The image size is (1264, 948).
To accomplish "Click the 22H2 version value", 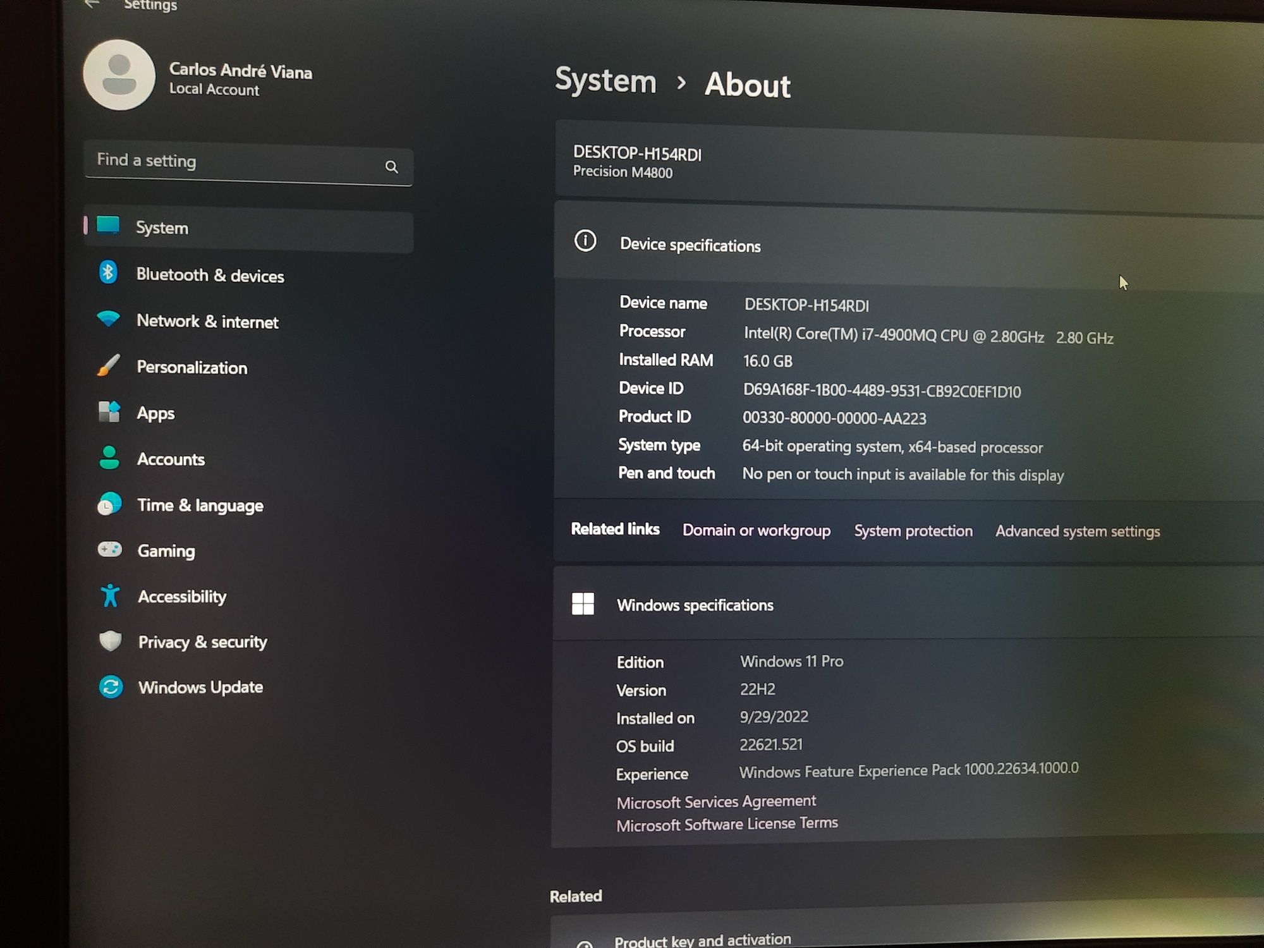I will coord(757,689).
